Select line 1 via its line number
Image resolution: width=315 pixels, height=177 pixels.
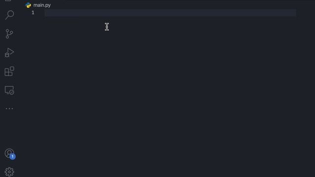pyautogui.click(x=33, y=13)
